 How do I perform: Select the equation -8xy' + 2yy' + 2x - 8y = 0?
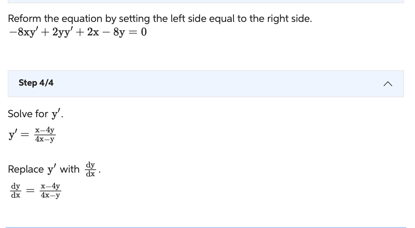click(x=77, y=32)
